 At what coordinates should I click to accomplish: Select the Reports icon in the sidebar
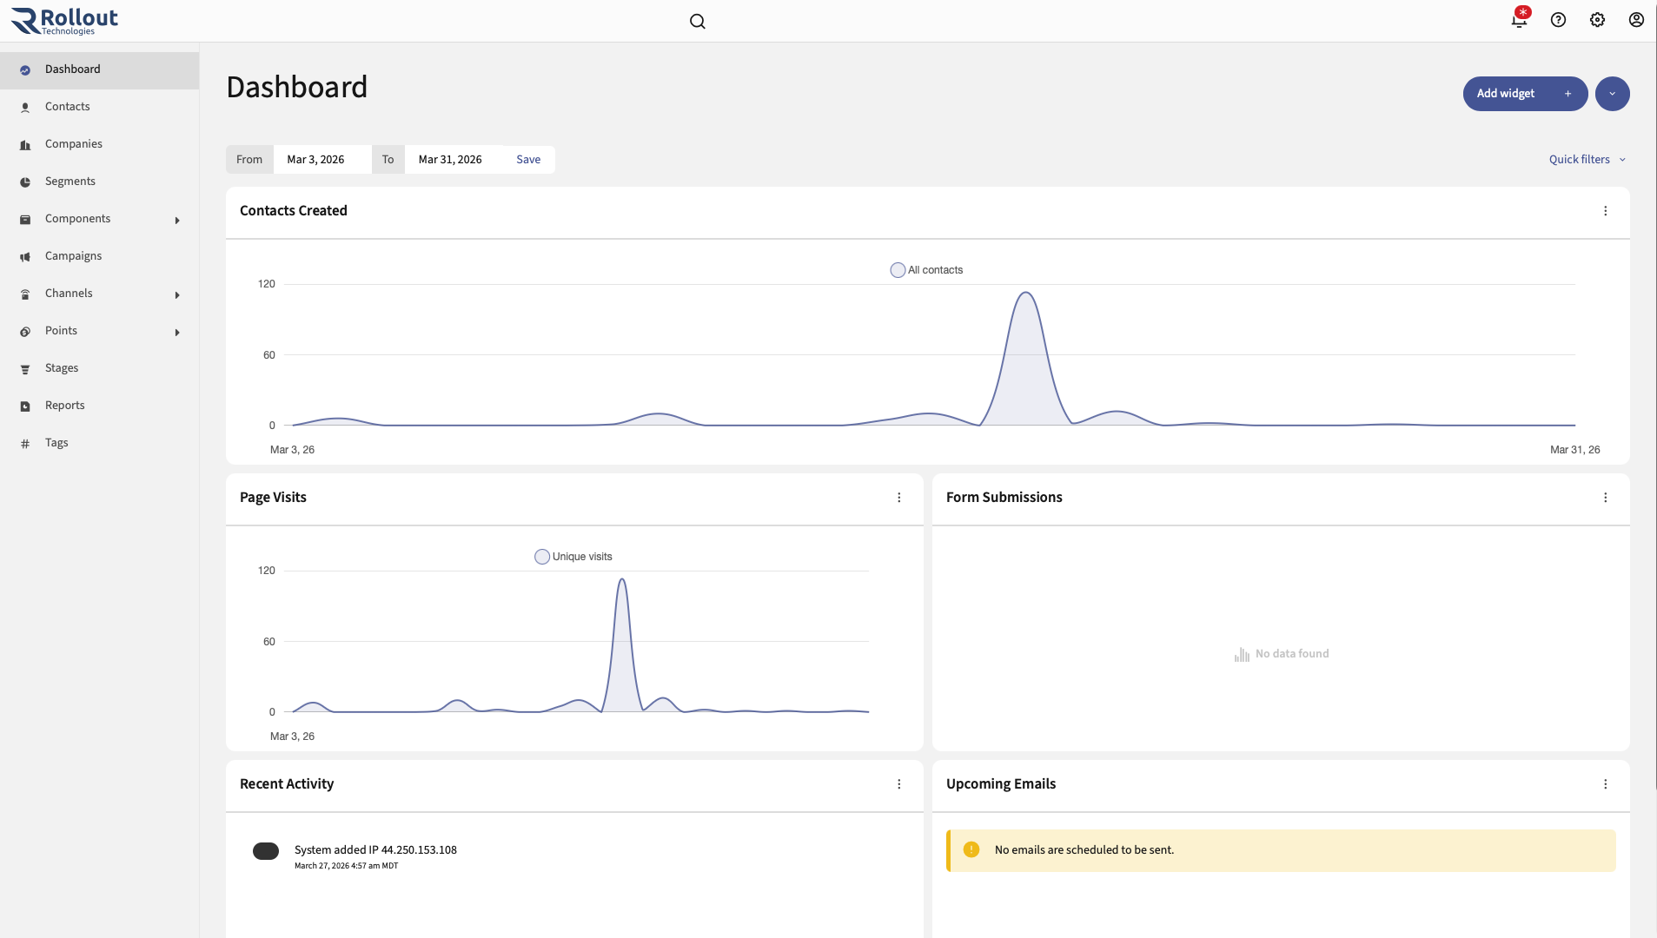coord(26,406)
